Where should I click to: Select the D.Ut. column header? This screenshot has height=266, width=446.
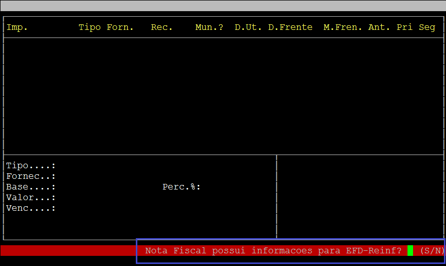[x=248, y=27]
